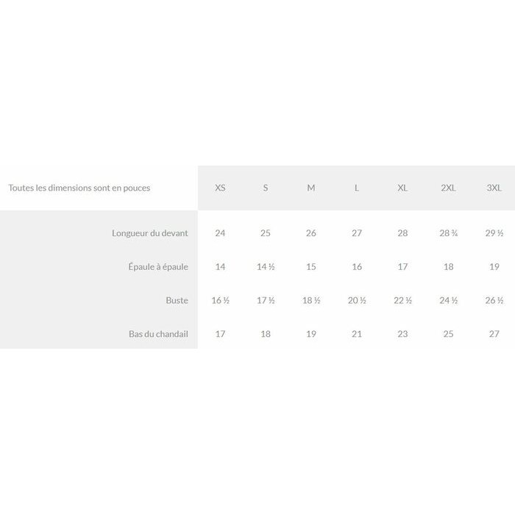
Task: Click the S size header
Action: point(266,188)
